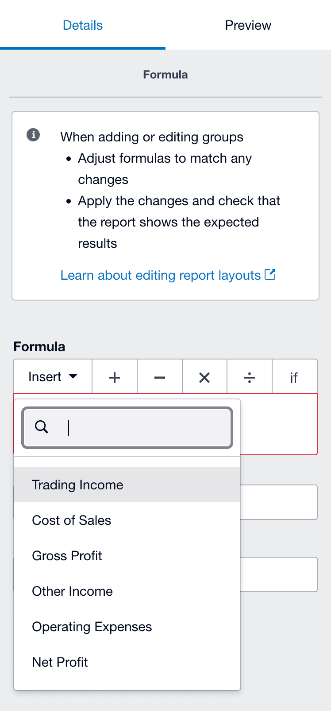Insert an 'if' condition into the formula
The height and width of the screenshot is (711, 331).
294,377
